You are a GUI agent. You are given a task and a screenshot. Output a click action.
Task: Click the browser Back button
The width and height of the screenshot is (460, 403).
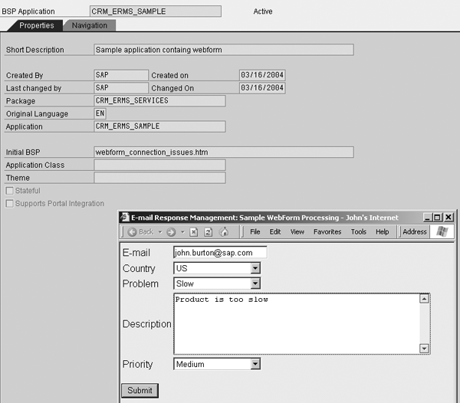point(140,231)
